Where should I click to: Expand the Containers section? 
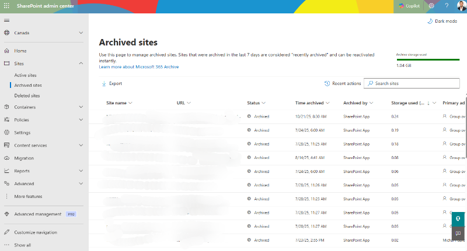[x=81, y=107]
